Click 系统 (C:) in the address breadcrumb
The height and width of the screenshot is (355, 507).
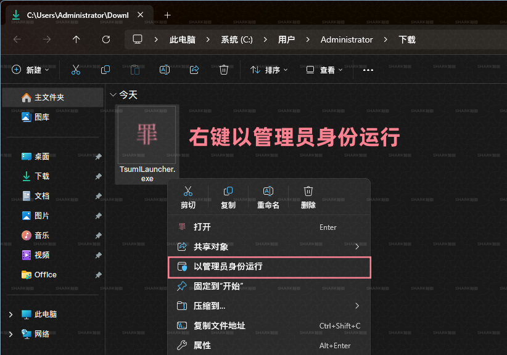click(237, 39)
